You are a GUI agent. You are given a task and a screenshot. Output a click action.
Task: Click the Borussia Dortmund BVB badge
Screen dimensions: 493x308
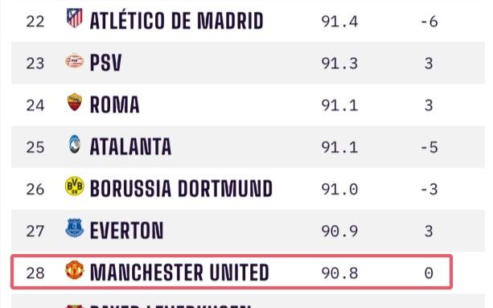pos(75,186)
